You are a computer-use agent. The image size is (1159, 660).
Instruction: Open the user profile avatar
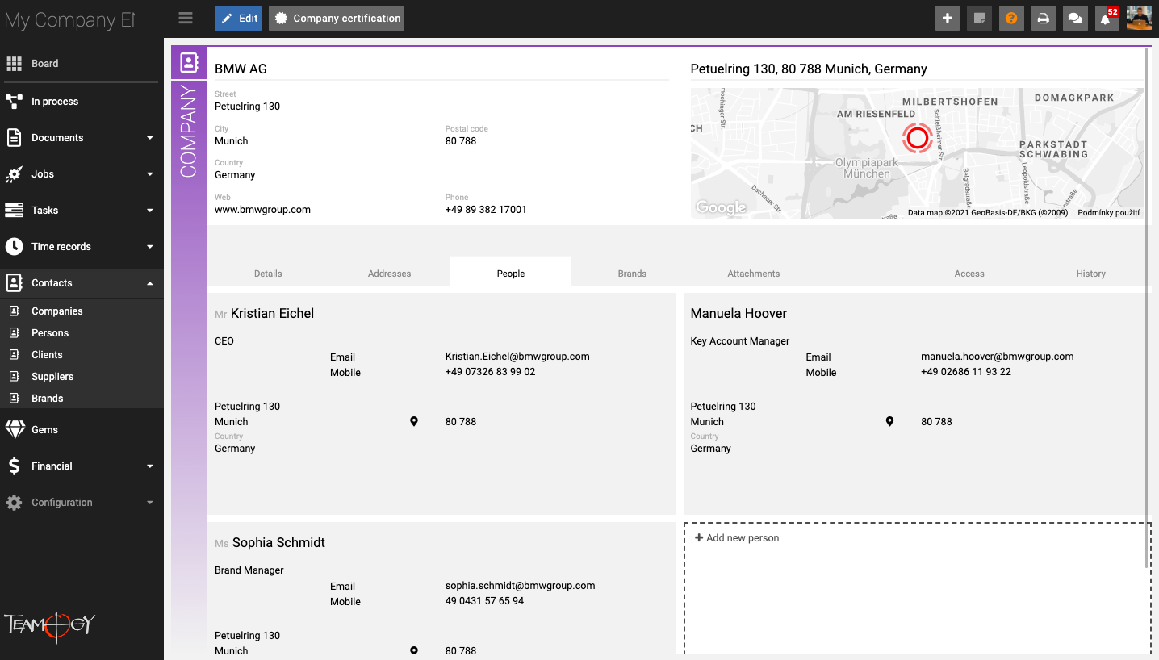point(1139,19)
